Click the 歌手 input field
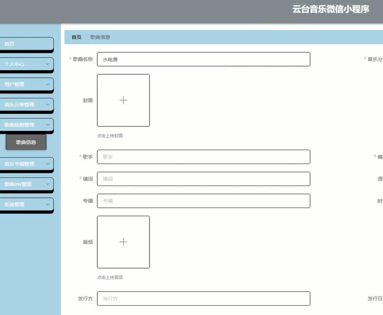This screenshot has width=383, height=315. pos(204,156)
